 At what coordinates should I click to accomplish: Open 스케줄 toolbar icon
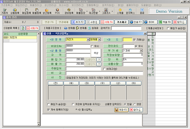point(120,11)
